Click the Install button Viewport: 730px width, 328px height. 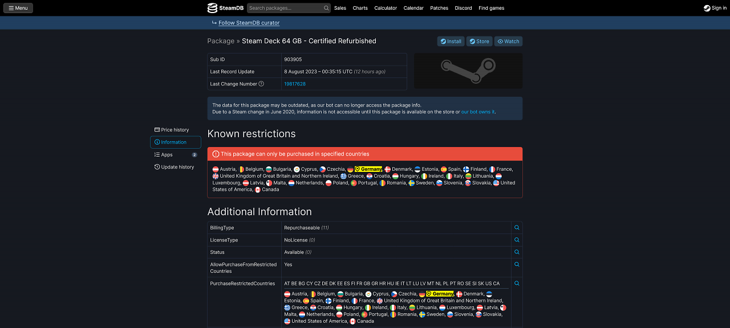click(x=451, y=41)
